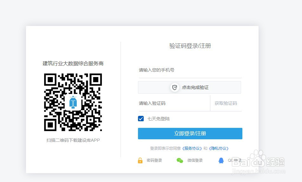Click the 验证码登录/注册 heading
This screenshot has width=302, height=182.
click(190, 46)
